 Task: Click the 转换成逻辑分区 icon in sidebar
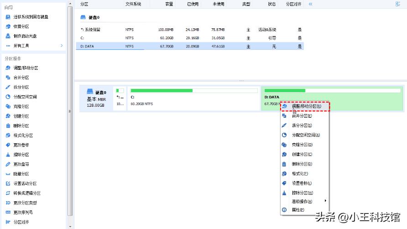(x=8, y=193)
